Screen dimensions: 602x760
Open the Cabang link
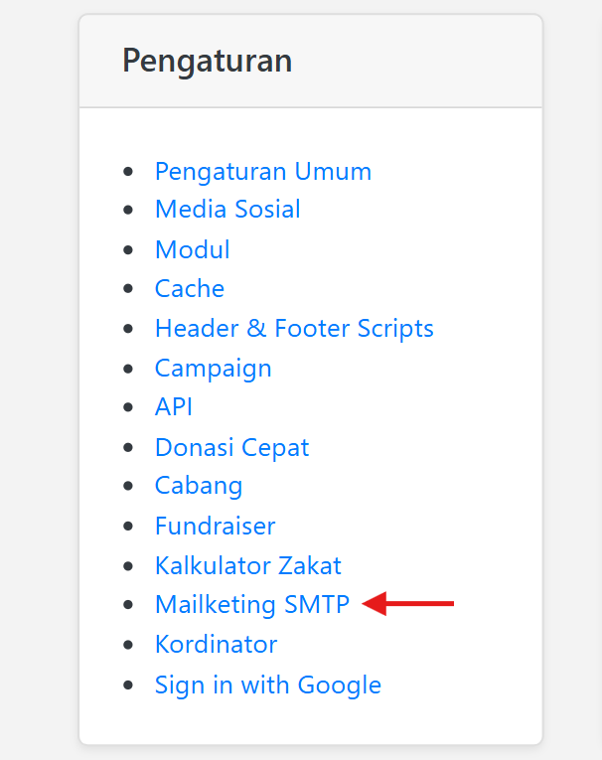point(198,486)
